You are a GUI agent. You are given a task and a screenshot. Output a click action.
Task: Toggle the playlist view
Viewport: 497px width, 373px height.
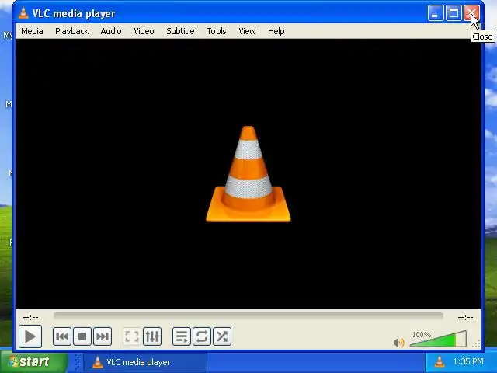pos(182,336)
